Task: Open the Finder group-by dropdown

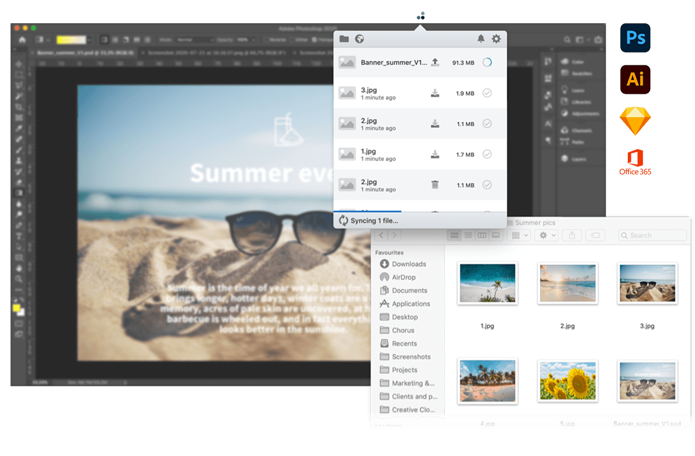Action: pyautogui.click(x=518, y=235)
